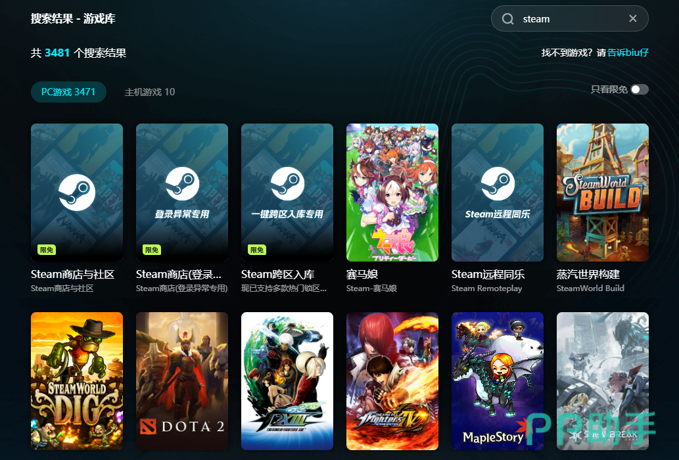Switch to the PC游戏 3471 tab
Viewport: 679px width, 460px height.
pos(68,92)
